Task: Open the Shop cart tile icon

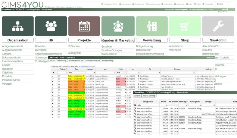Action: pyautogui.click(x=185, y=26)
